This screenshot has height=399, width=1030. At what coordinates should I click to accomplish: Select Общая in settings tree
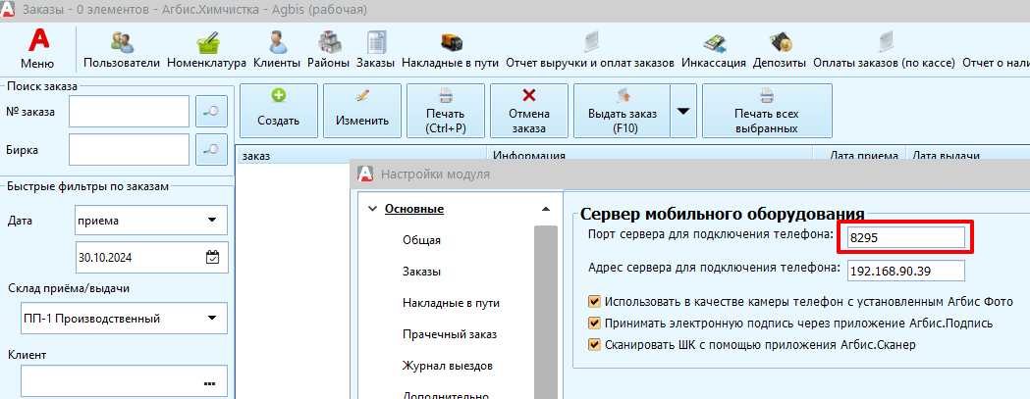pyautogui.click(x=421, y=240)
